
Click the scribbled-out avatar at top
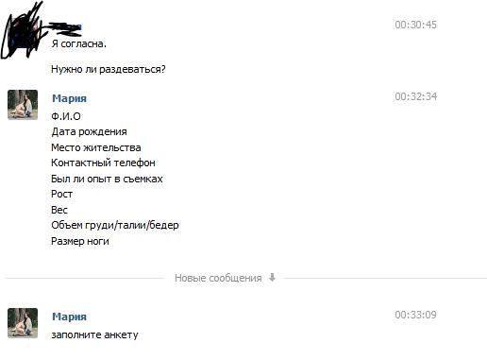coord(23,31)
